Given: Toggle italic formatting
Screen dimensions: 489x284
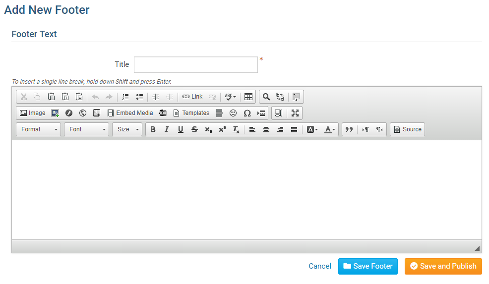Looking at the screenshot, I should pos(167,129).
